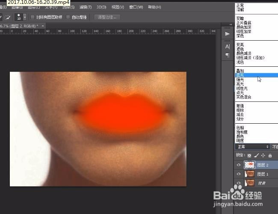Open the Character panel icon
Screen dimensions: 278x214
point(227,47)
